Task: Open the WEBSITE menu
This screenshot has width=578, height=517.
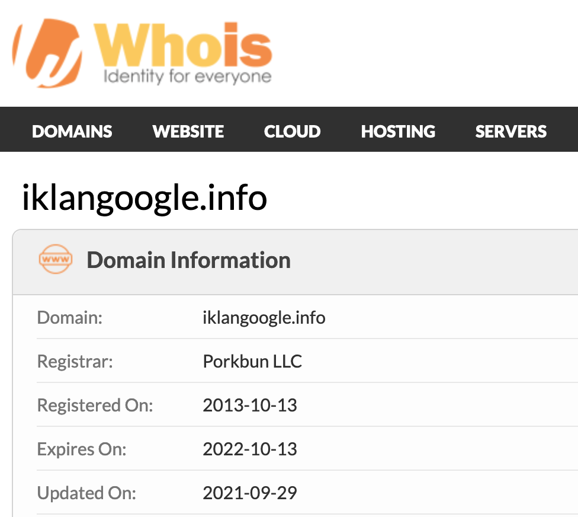Action: [188, 131]
